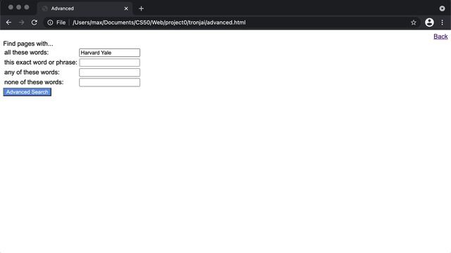Click the Advanced Search button
The width and height of the screenshot is (451, 253).
(x=27, y=92)
